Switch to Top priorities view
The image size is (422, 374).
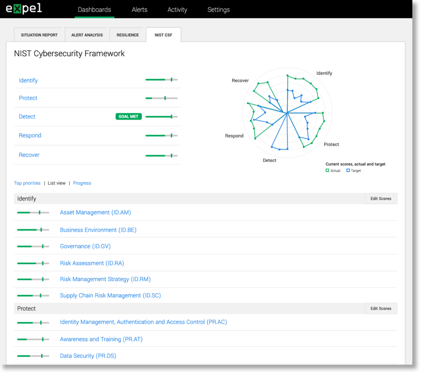27,183
